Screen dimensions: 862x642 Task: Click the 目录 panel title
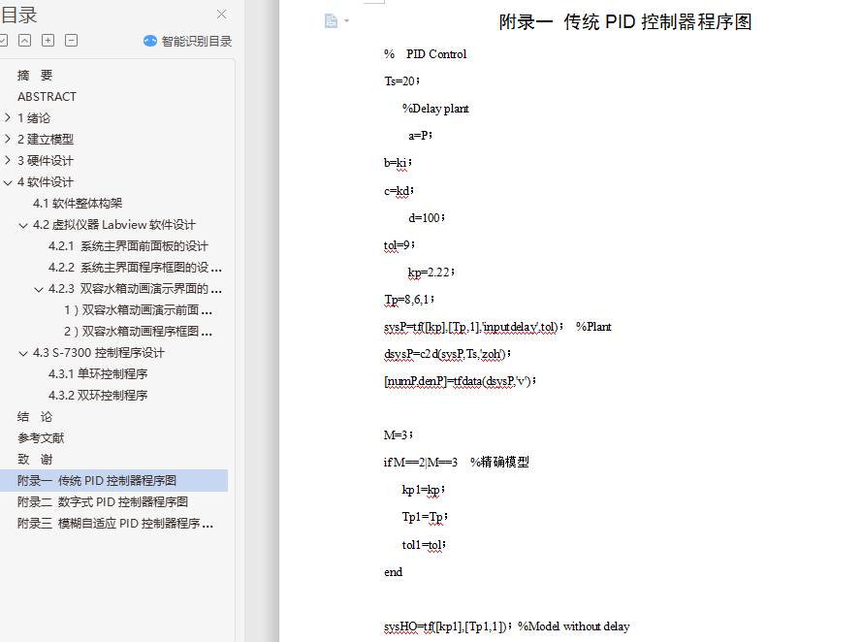coord(18,15)
